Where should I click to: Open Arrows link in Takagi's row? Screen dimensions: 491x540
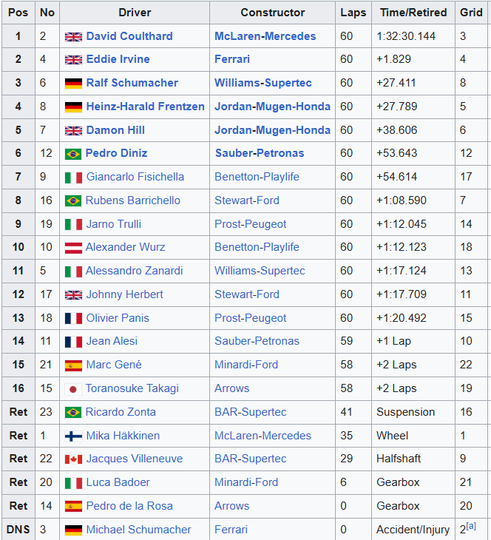231,388
